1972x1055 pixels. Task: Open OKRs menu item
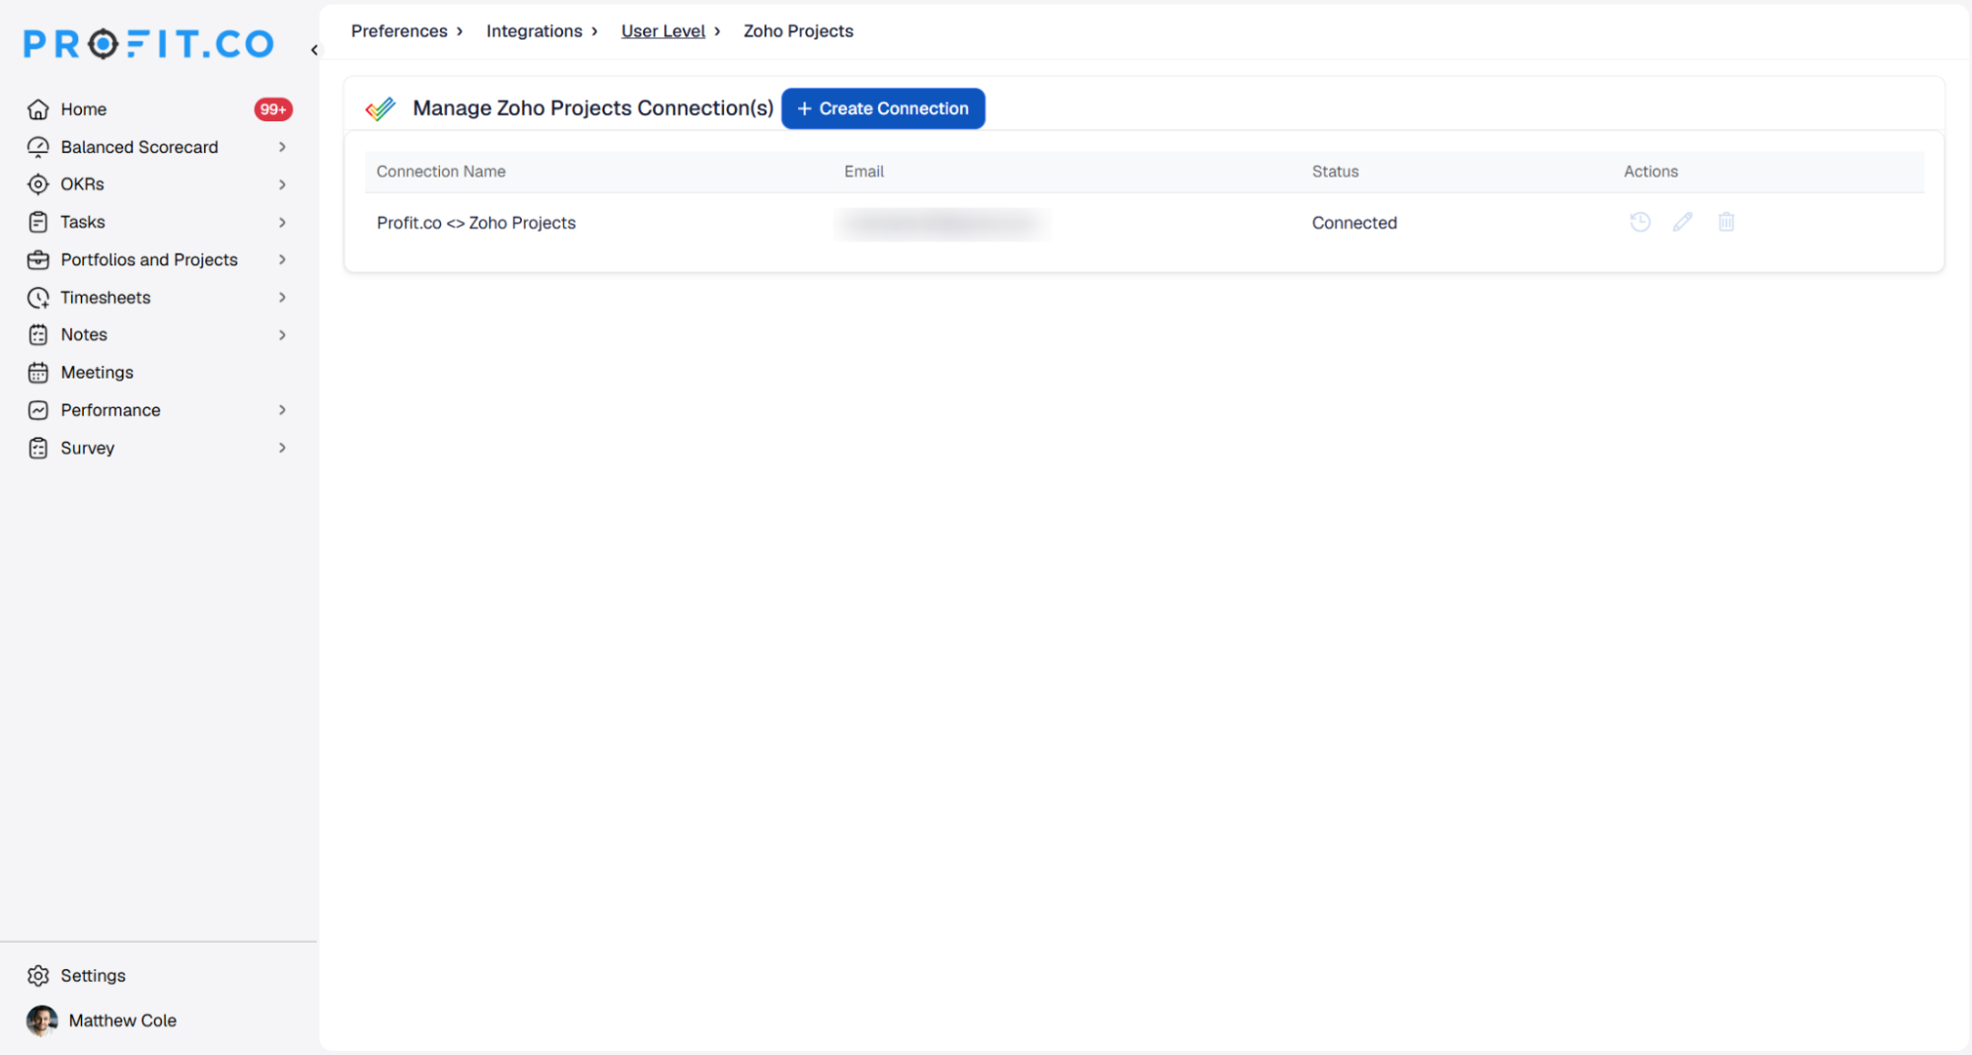tap(82, 184)
